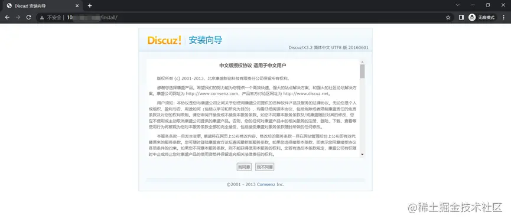Click the license scrollbar up arrow
The image size is (511, 222).
[x=362, y=62]
